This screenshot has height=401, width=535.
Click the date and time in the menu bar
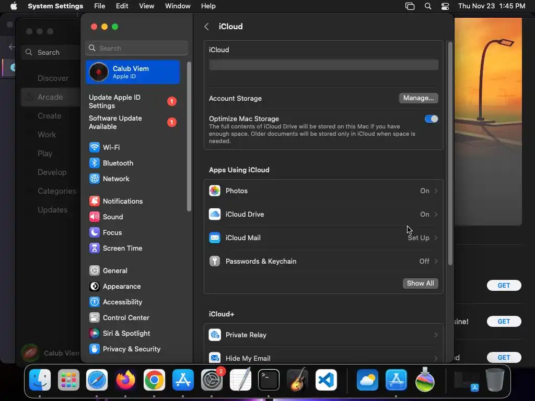(491, 6)
